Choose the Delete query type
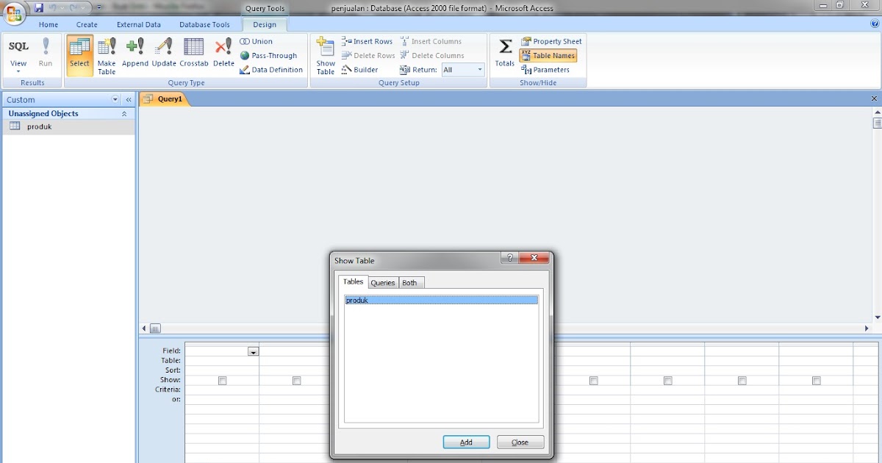The image size is (882, 463). (x=223, y=54)
